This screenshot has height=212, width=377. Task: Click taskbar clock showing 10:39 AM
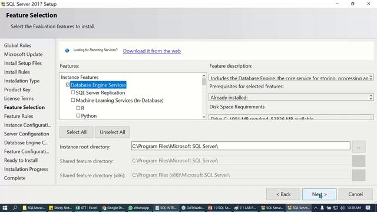(354, 208)
